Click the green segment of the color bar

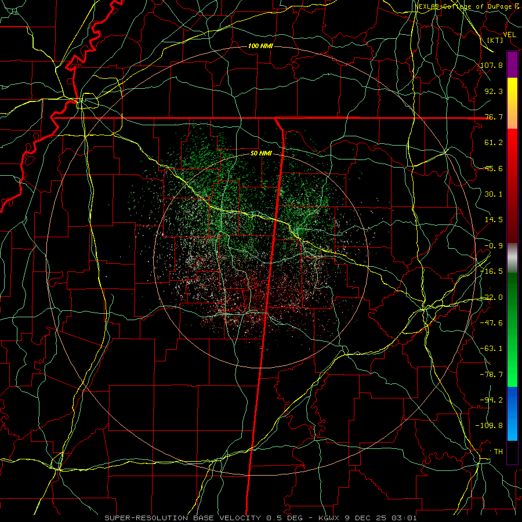tap(512, 329)
